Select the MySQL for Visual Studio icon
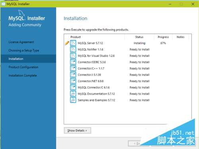This screenshot has height=149, width=199. tap(73, 56)
